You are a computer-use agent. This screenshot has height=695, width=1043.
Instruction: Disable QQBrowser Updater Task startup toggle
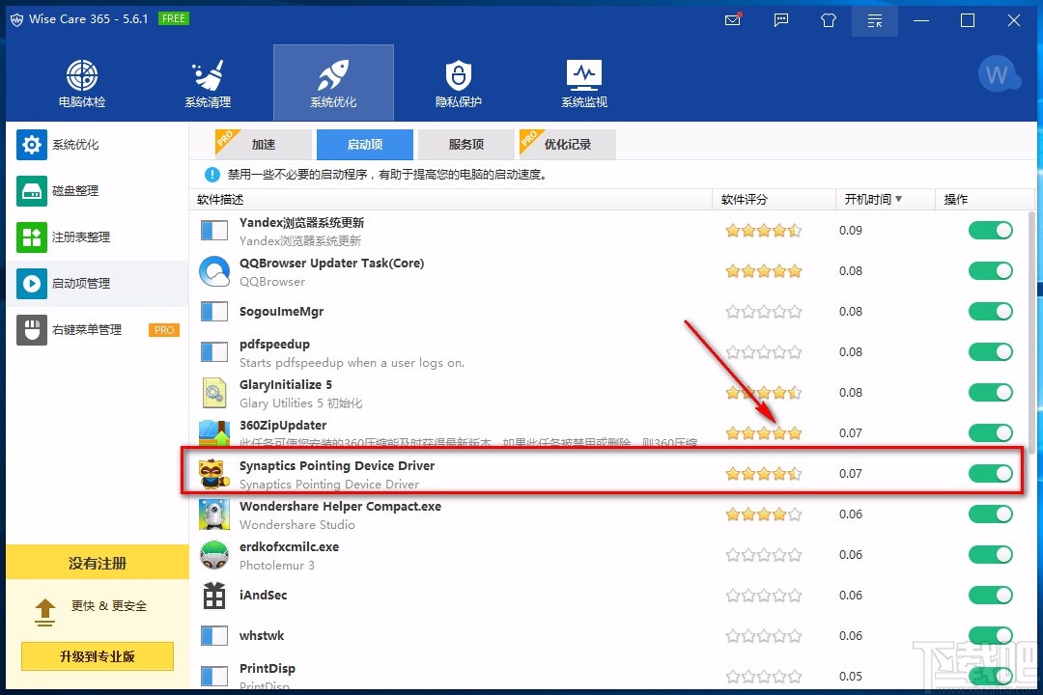tap(991, 270)
